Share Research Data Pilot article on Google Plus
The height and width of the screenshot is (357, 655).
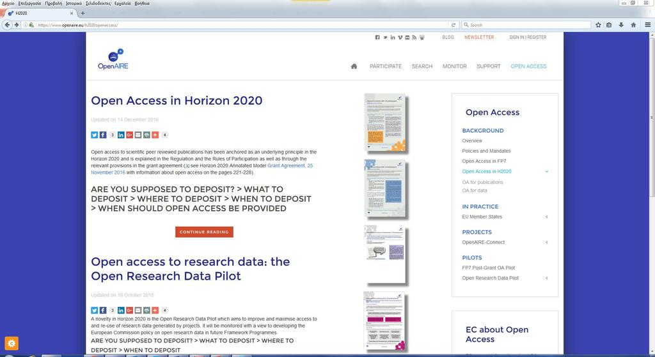coord(129,310)
